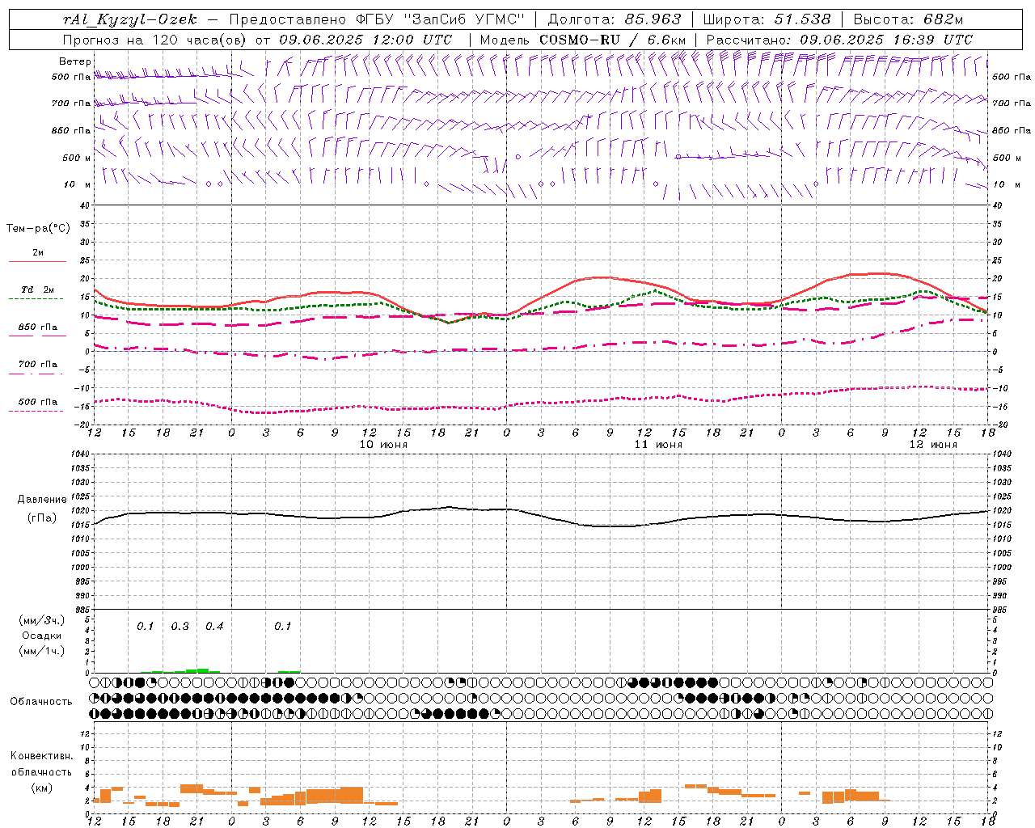The width and height of the screenshot is (1035, 828).
Task: Click the (мм/1ч.) precipitation unit label
Action: (x=42, y=651)
